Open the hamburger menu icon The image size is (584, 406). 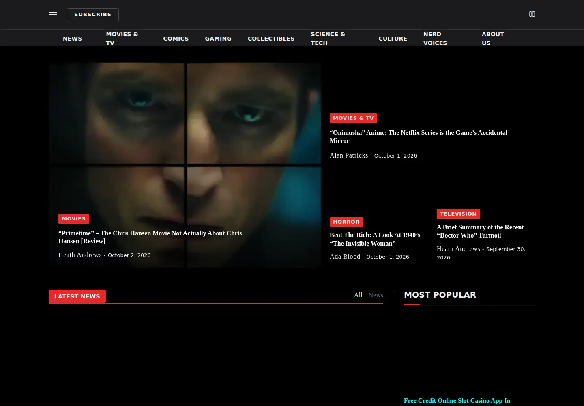point(53,15)
